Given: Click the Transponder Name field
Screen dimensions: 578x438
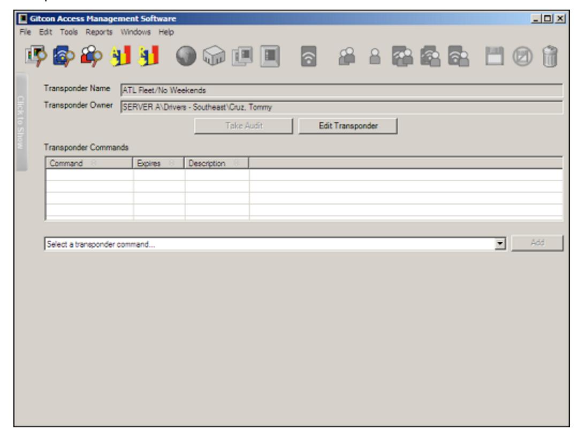Looking at the screenshot, I should [341, 90].
